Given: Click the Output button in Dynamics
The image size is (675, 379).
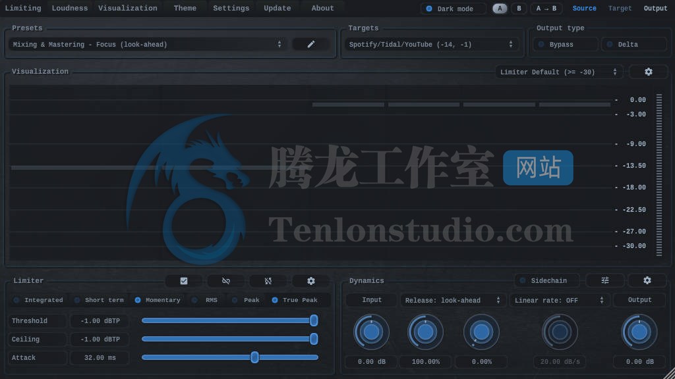Looking at the screenshot, I should click(639, 300).
